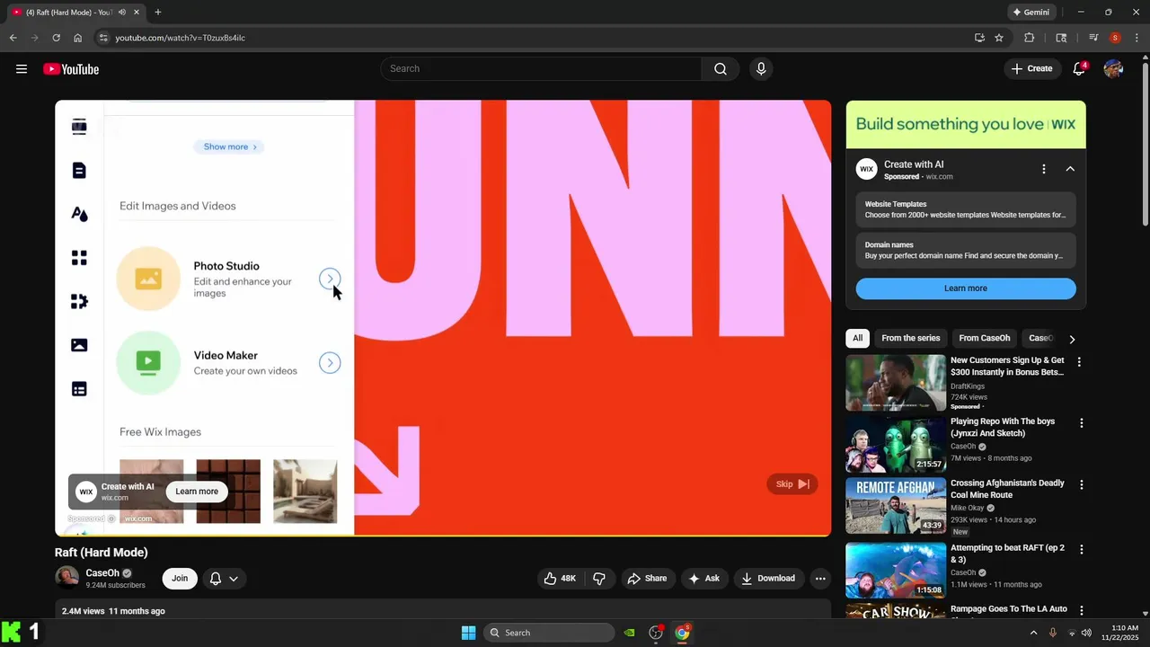Open the browser home page button

coord(78,38)
